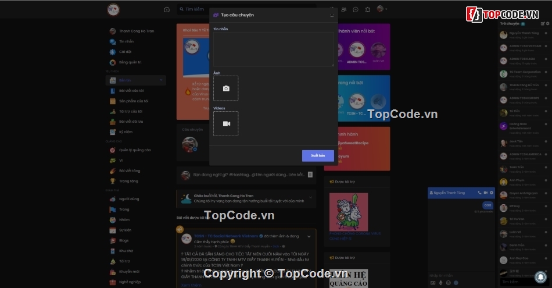Screen dimensions: 552x288
Task: Click the video call icon in Nguyễn Thanh Tùng chat
Action: (x=485, y=193)
